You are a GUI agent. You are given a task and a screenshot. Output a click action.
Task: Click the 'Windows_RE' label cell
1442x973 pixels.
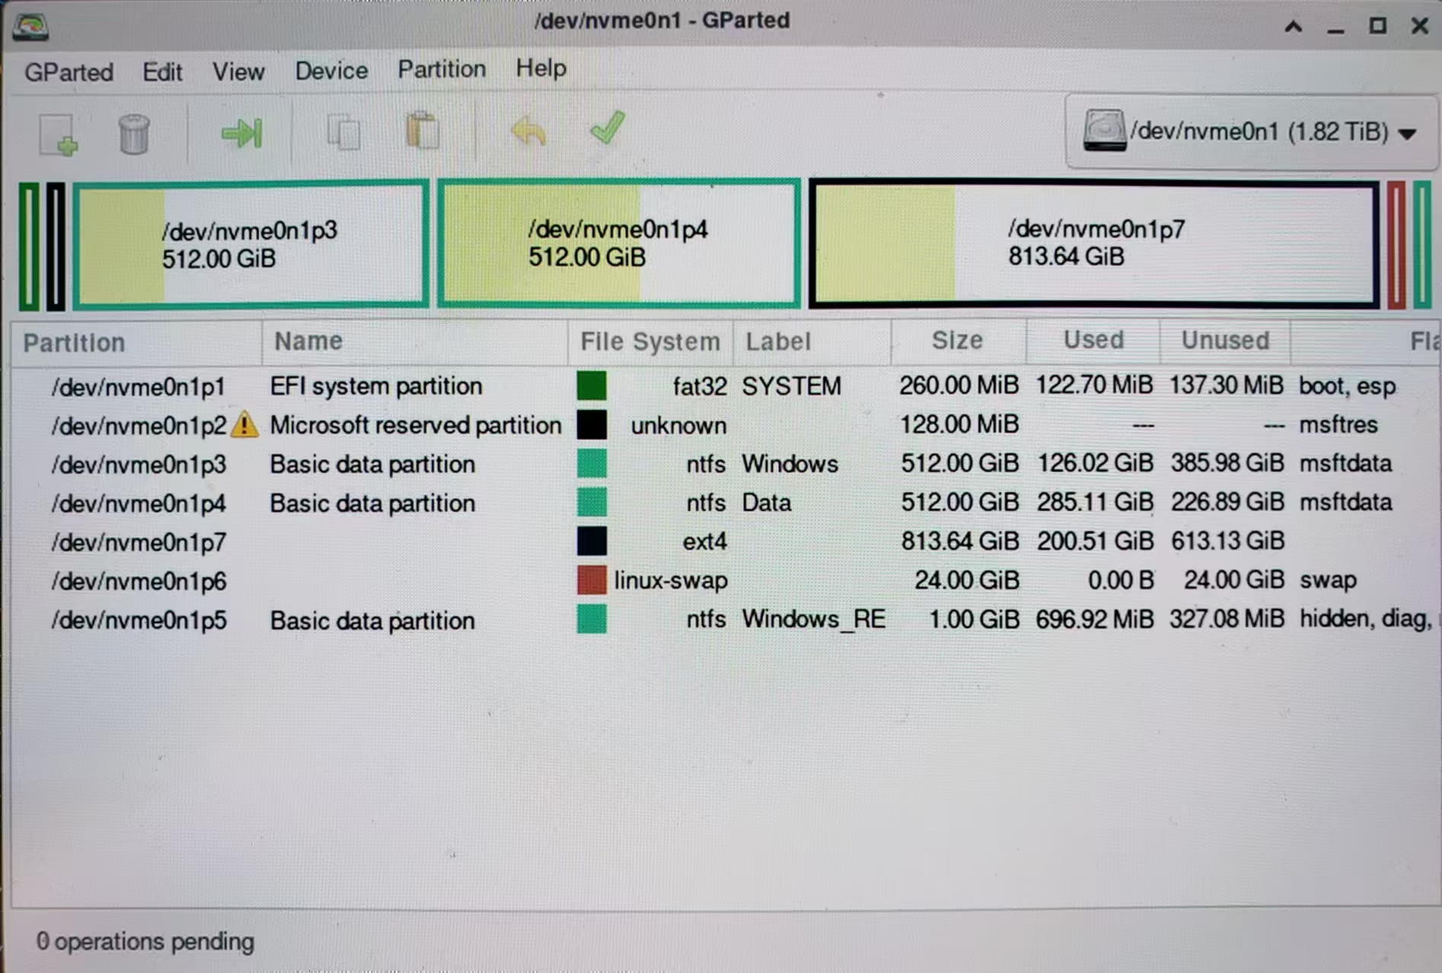(813, 619)
